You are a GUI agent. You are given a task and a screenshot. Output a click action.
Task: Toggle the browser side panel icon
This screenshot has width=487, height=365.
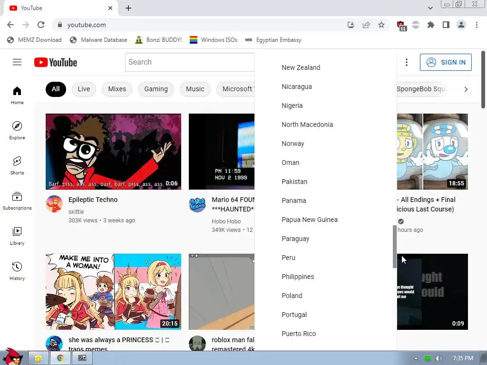coord(446,25)
